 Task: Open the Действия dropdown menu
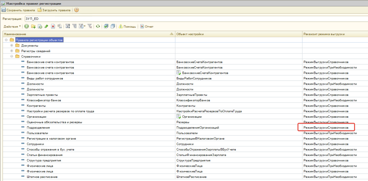(12, 26)
